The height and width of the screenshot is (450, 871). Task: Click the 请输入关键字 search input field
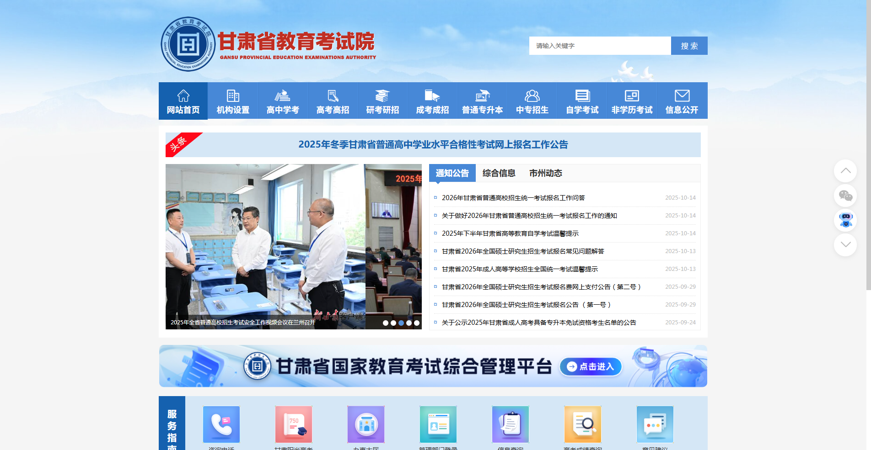point(599,46)
